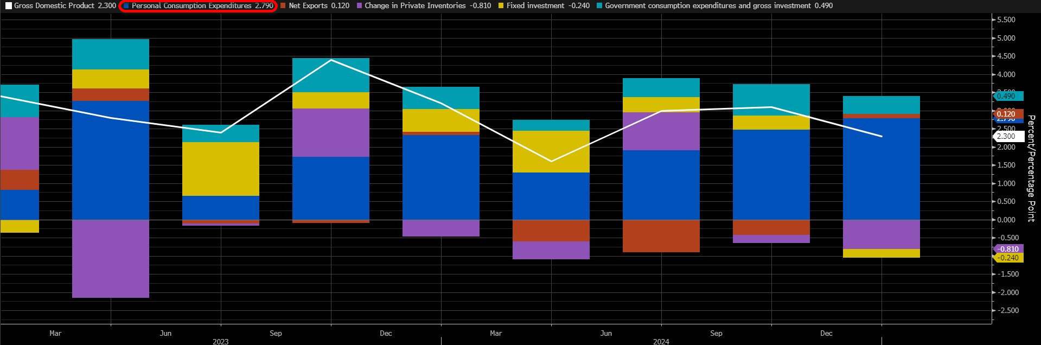The height and width of the screenshot is (345, 1041).
Task: Click the GDP line low point near 1.6
Action: coord(552,161)
